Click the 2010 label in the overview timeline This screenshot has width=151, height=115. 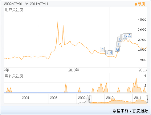(x=110, y=98)
